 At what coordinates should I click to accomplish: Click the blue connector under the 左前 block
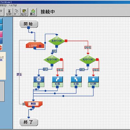pos(76,87)
